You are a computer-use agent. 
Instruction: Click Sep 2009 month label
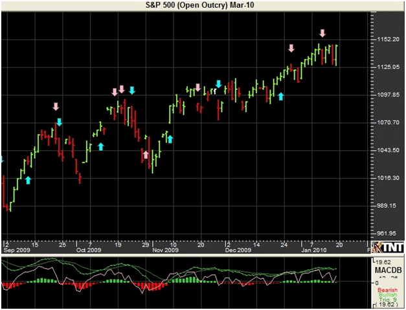coord(17,250)
